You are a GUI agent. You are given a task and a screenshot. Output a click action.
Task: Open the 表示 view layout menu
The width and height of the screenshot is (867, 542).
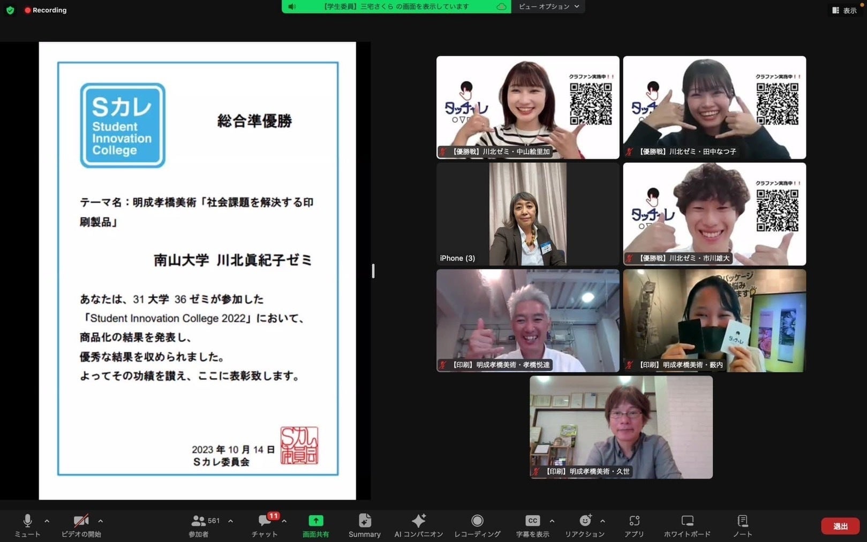coord(845,10)
